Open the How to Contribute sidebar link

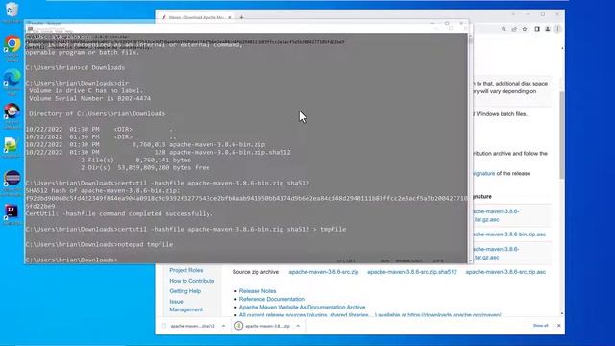pyautogui.click(x=192, y=281)
